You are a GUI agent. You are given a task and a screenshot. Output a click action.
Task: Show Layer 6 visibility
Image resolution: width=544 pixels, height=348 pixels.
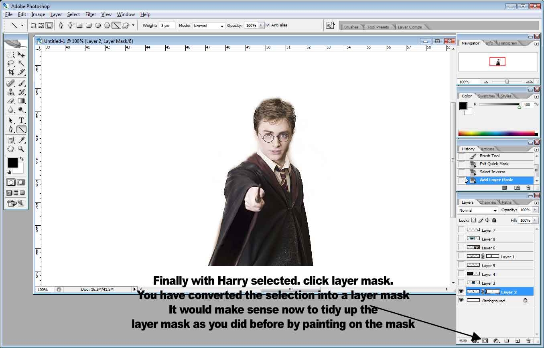coord(461,247)
